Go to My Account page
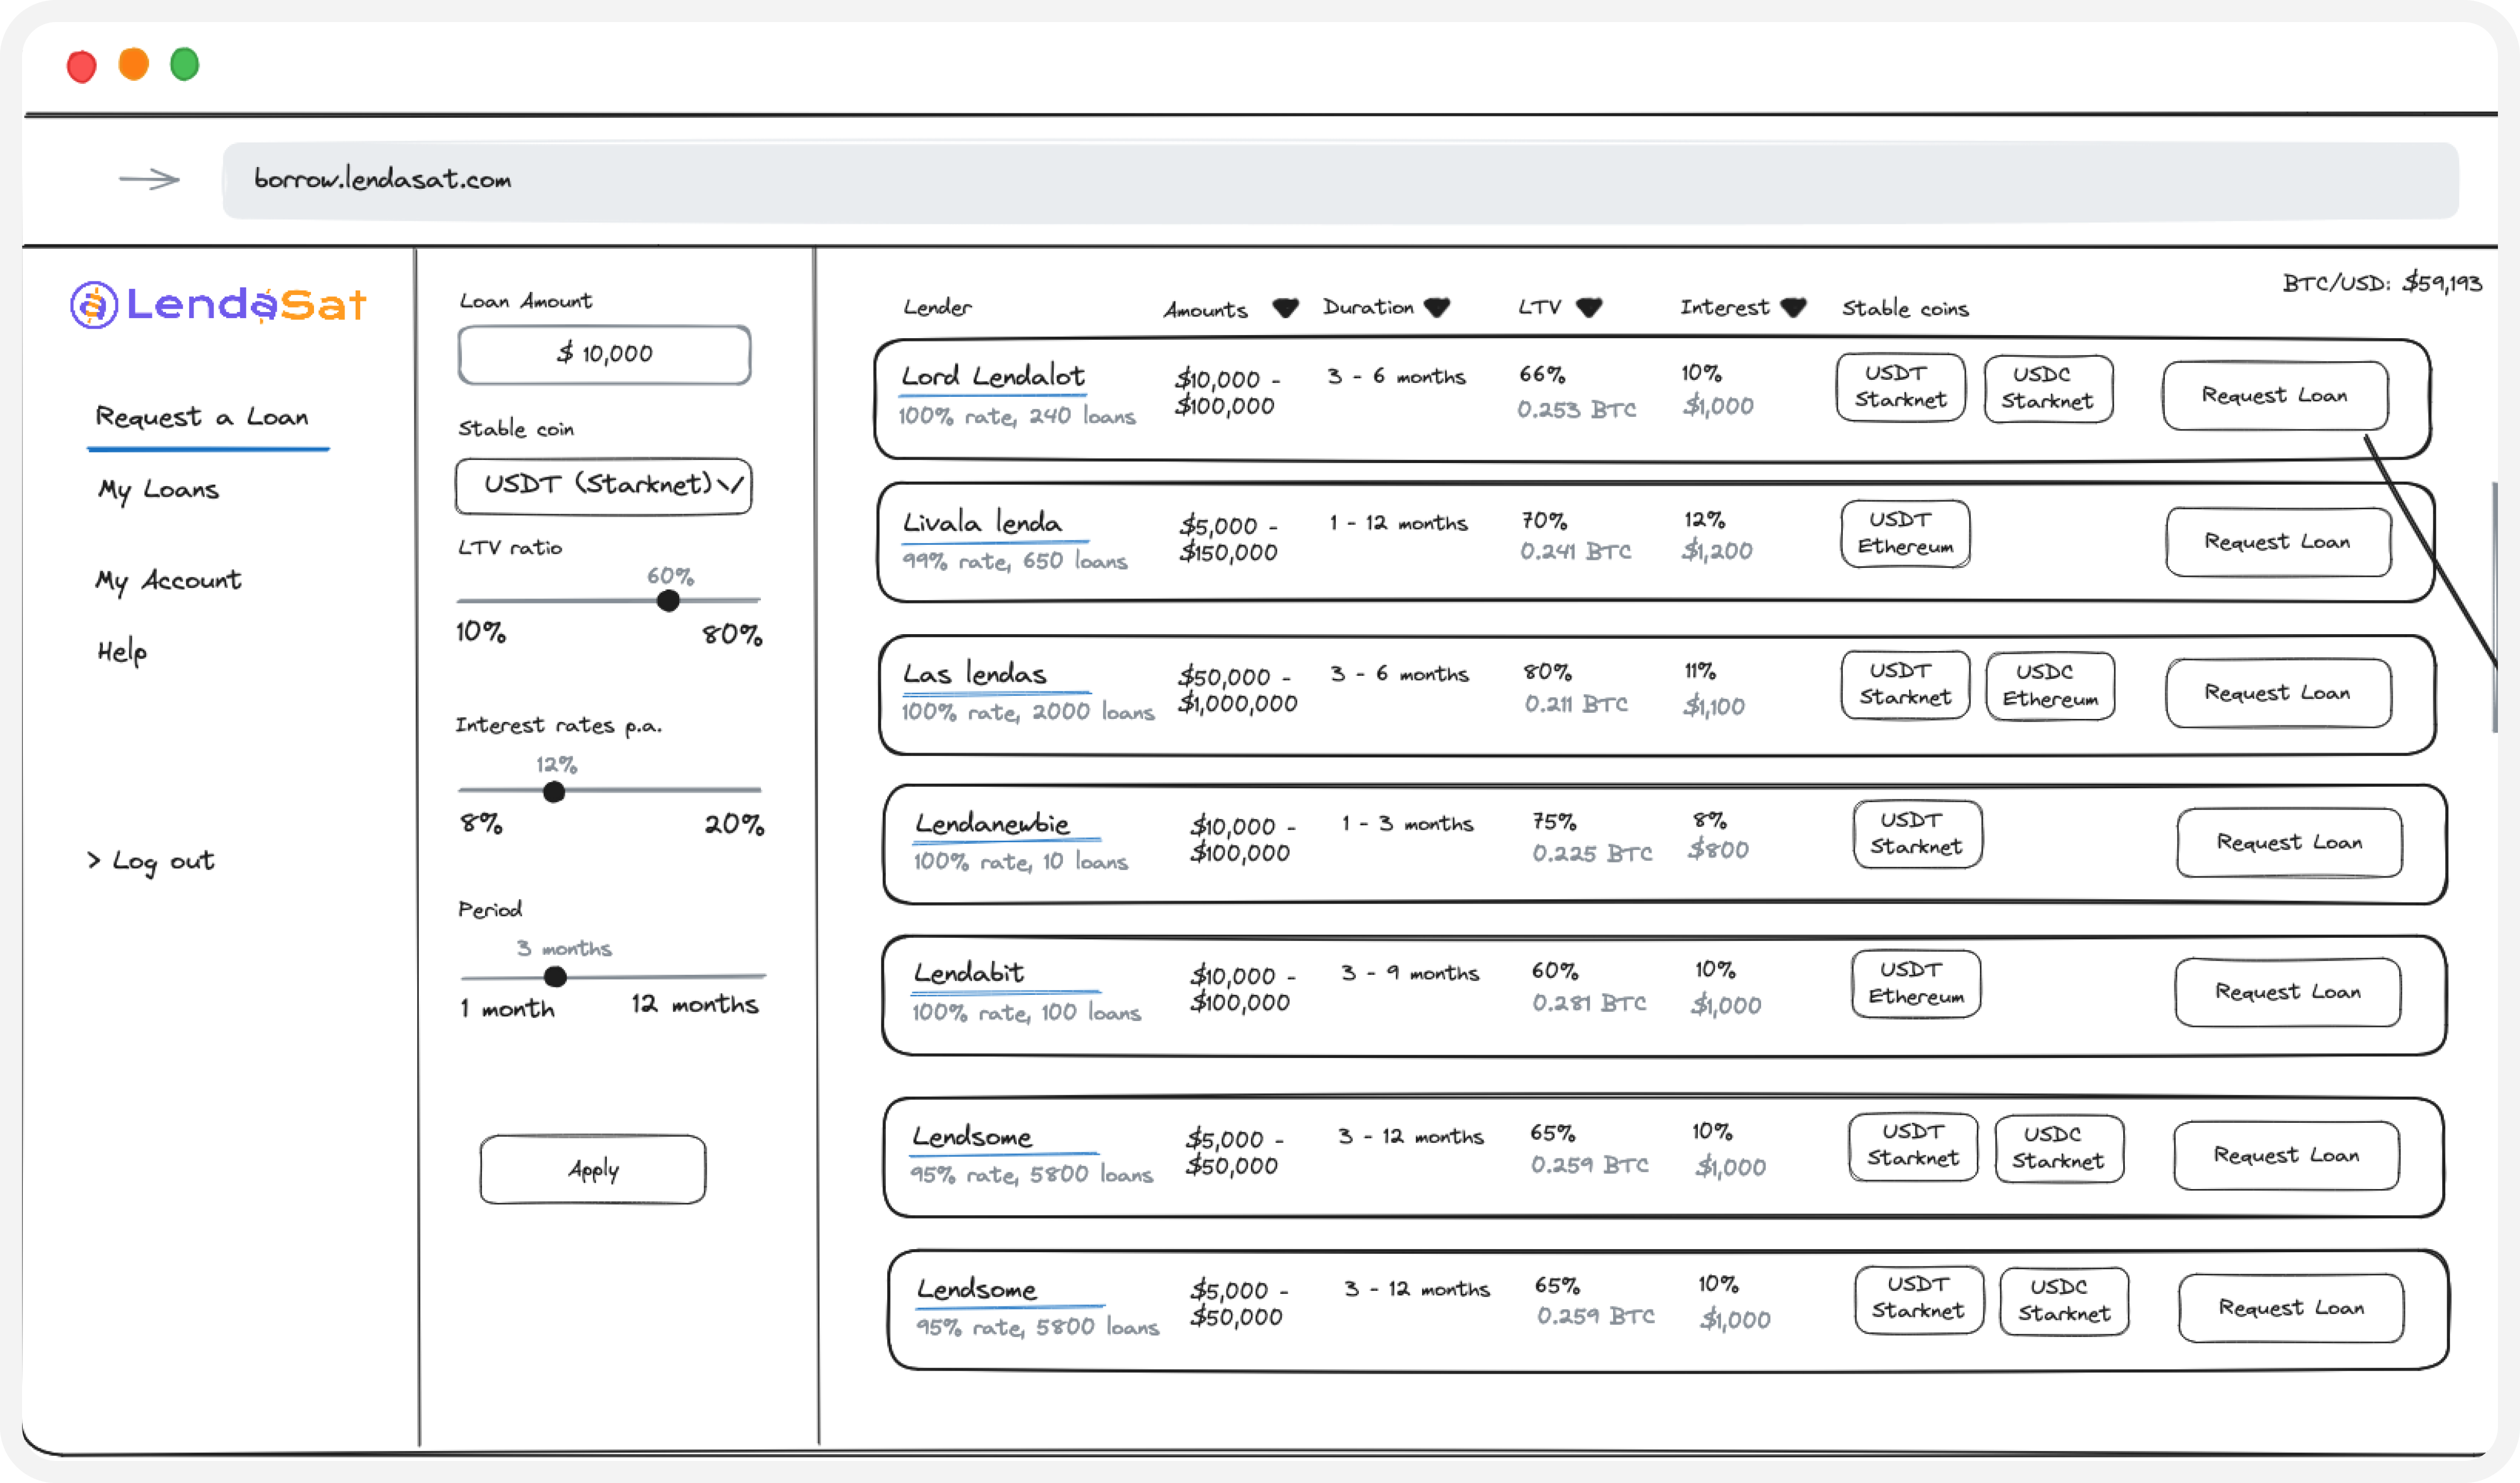The width and height of the screenshot is (2520, 1483). 168,581
